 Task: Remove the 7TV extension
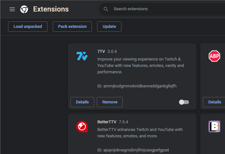[110, 102]
